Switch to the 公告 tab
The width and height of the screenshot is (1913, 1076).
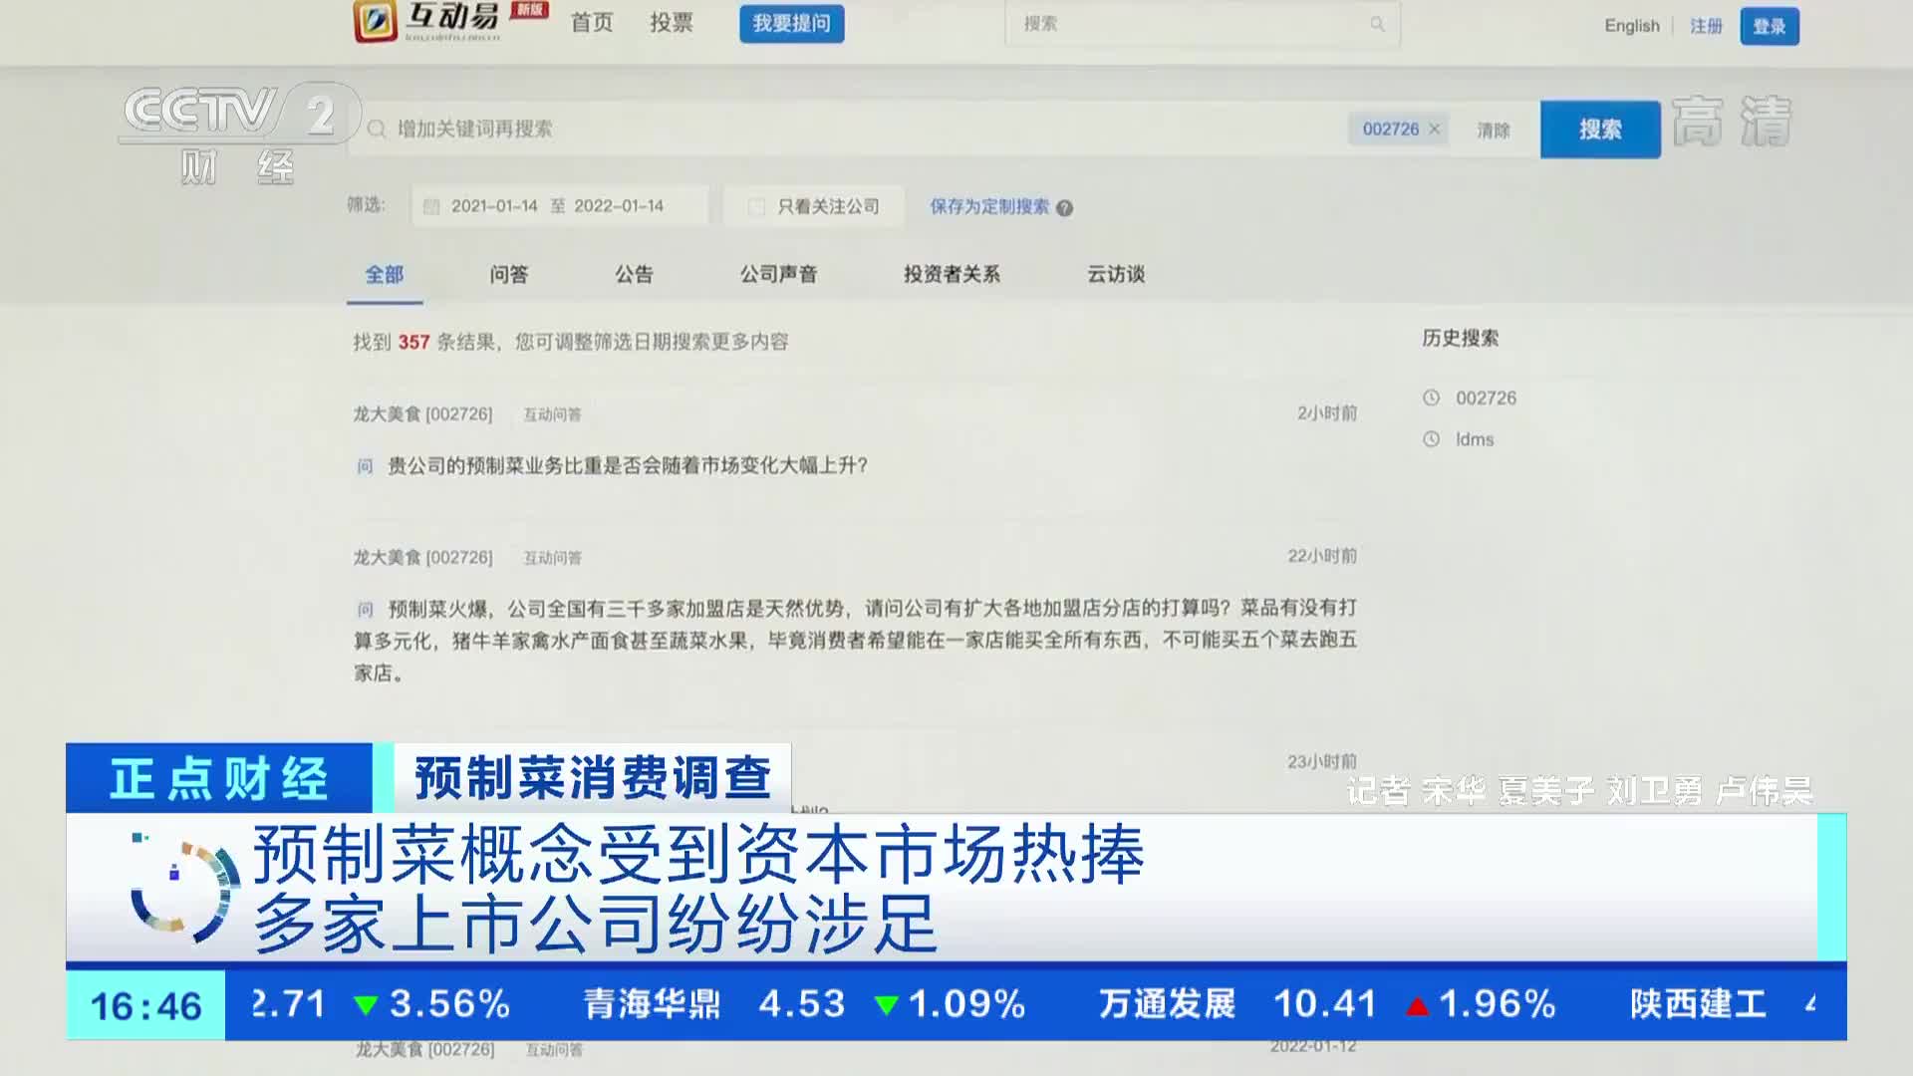click(x=634, y=274)
